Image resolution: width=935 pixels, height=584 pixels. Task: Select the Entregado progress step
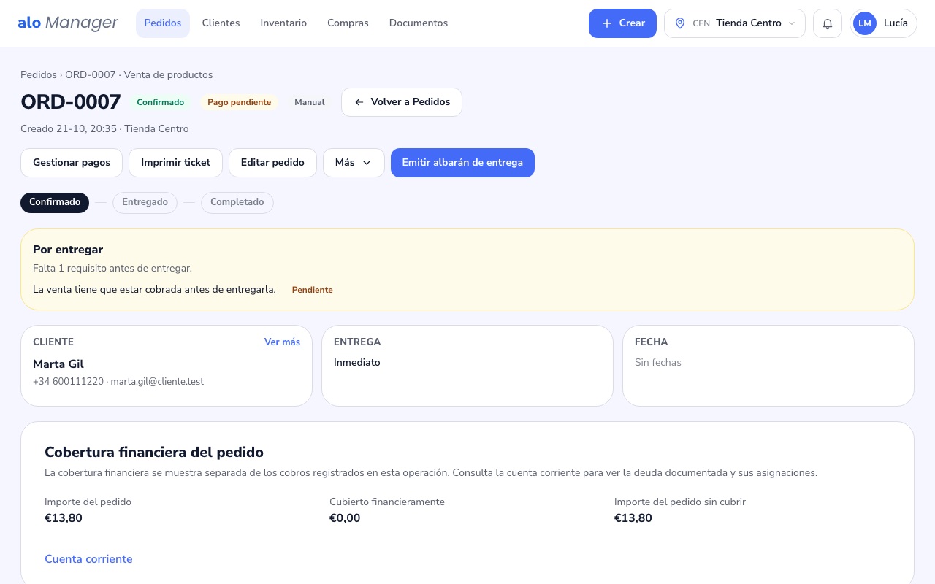[145, 202]
